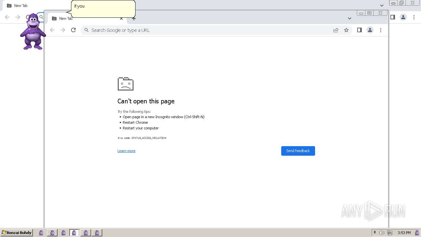Screen dimensions: 421x237
Task: Select first Bonzi taskbar icon
Action: (41, 233)
